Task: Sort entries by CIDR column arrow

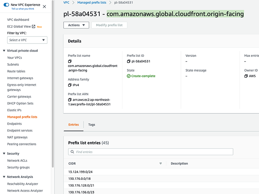Action: [x=161, y=163]
